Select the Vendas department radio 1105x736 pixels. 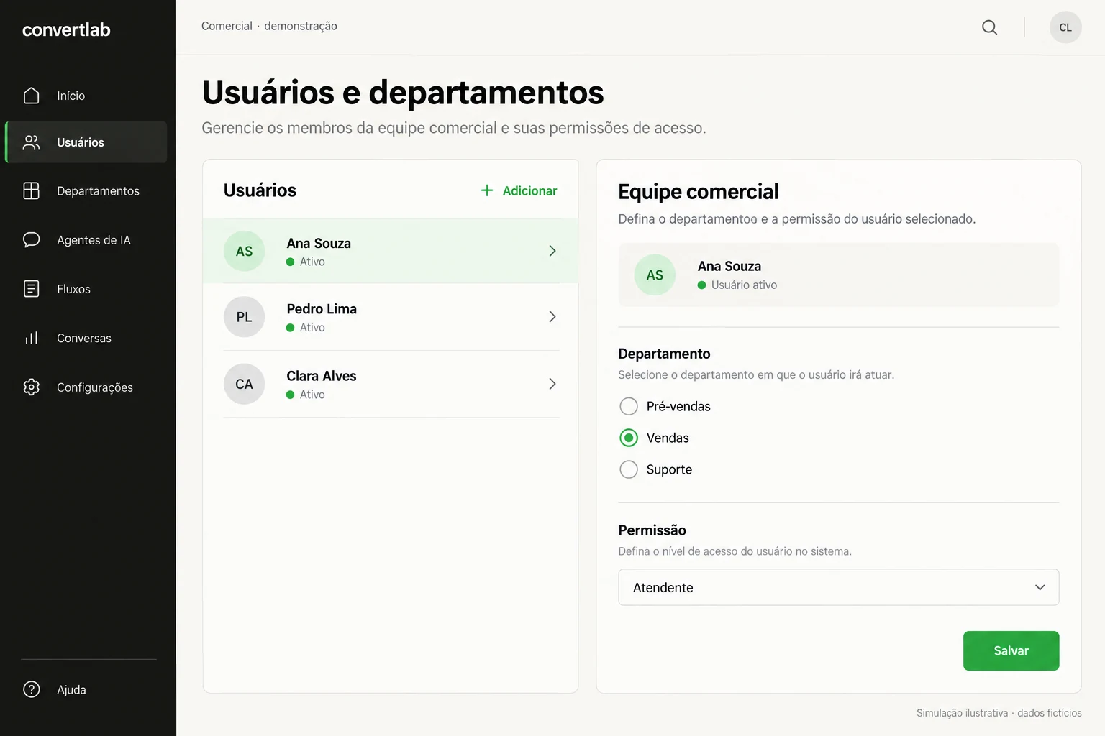(628, 438)
